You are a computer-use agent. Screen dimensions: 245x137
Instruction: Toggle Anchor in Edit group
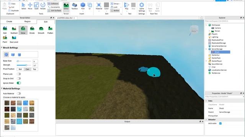(115, 11)
